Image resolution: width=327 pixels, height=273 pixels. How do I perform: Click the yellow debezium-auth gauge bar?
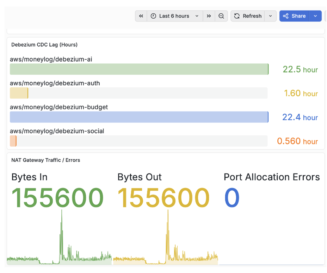(19, 93)
